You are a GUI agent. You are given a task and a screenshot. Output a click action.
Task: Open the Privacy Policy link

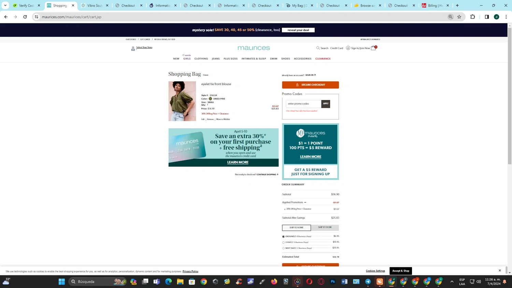190,271
